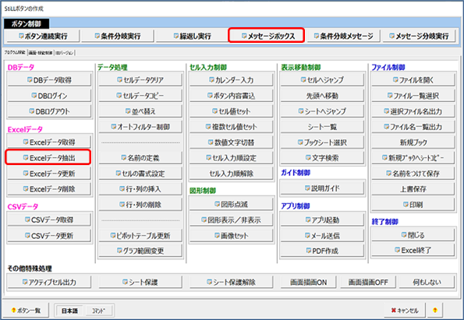464x320 pixels.
Task: Click the red X キャンセル button
Action: coord(405,310)
